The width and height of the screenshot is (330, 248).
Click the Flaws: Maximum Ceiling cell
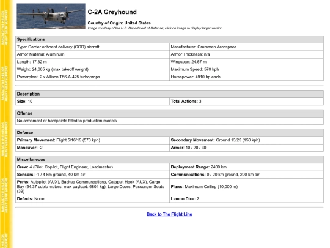pos(246,187)
